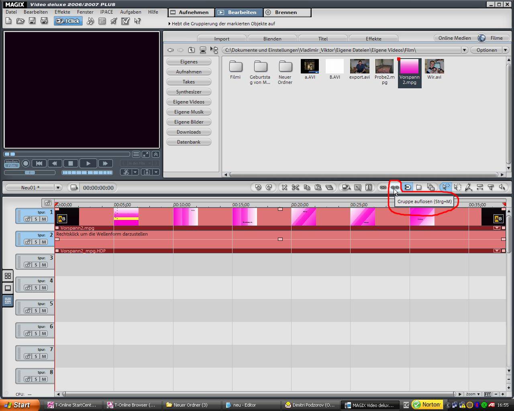Expand the marker A dropdown arrow

[x=156, y=172]
